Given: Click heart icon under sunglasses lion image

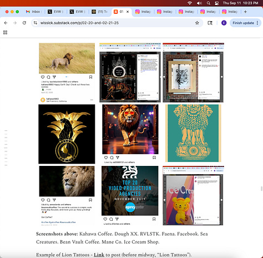Looking at the screenshot, I should click(x=106, y=158).
